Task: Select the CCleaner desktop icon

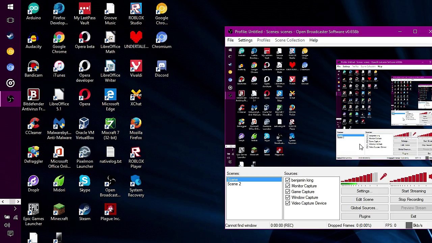Action: [x=33, y=126]
